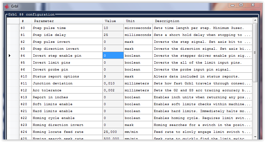Image resolution: width=265 pixels, height=142 pixels.
Task: Click the 'Step direction invert' parameter cell
Action: (67, 48)
